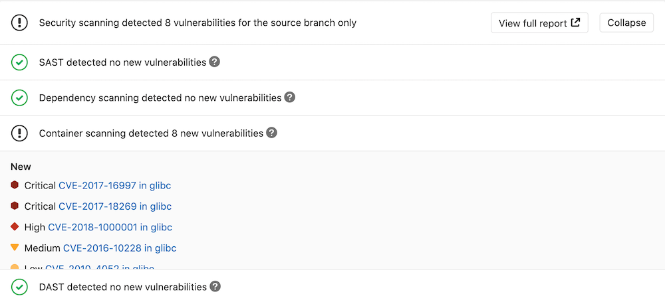Click Dependency scanning green check icon
The image size is (665, 304).
point(19,98)
